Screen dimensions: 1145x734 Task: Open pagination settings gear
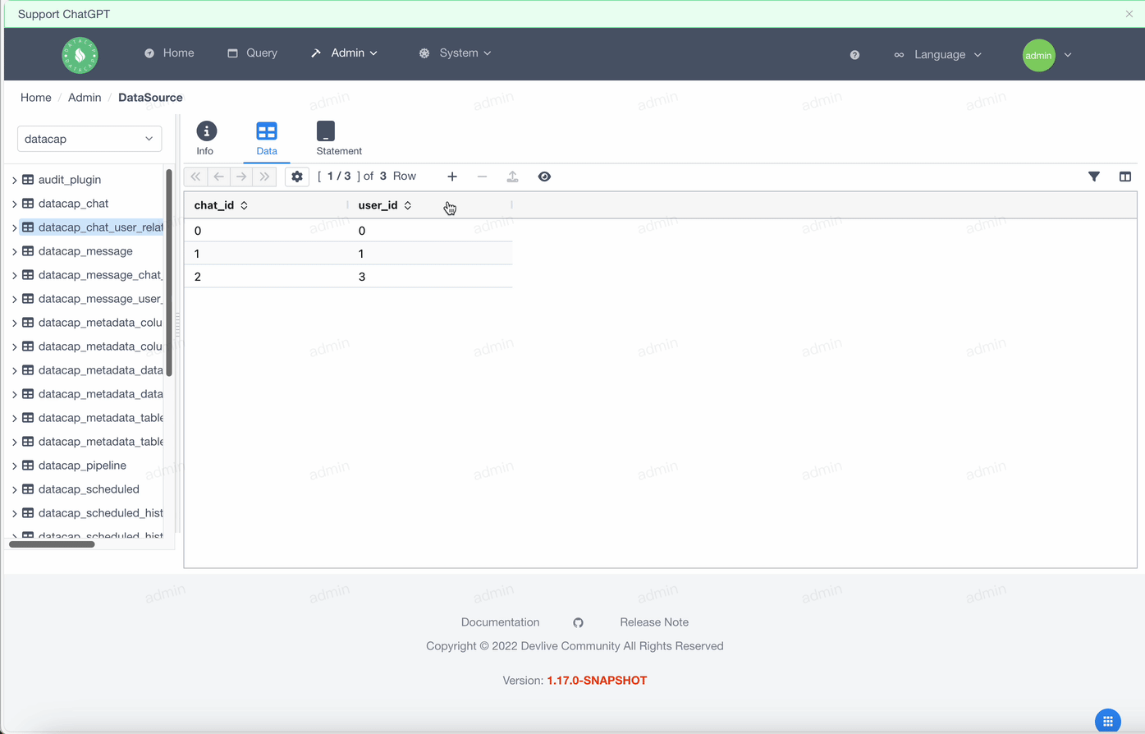click(297, 177)
